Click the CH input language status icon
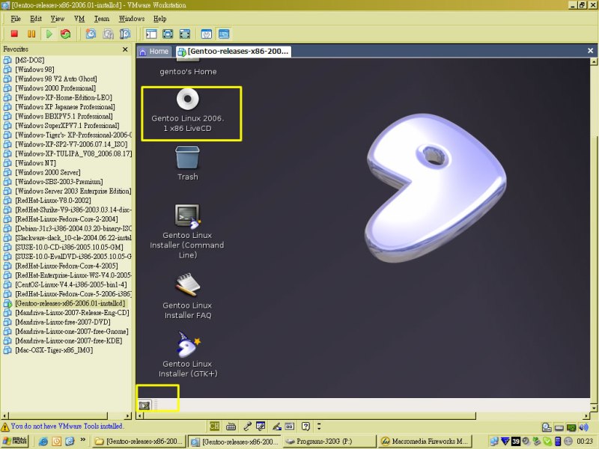Screen dimensions: 599x449 point(214,426)
